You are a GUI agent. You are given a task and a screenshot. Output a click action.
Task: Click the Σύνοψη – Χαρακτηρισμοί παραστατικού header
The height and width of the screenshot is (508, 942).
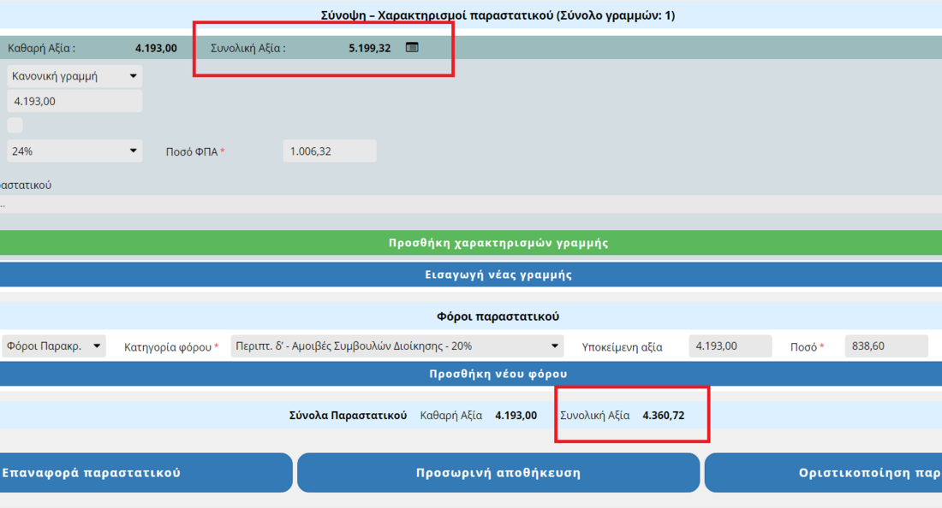pyautogui.click(x=498, y=15)
